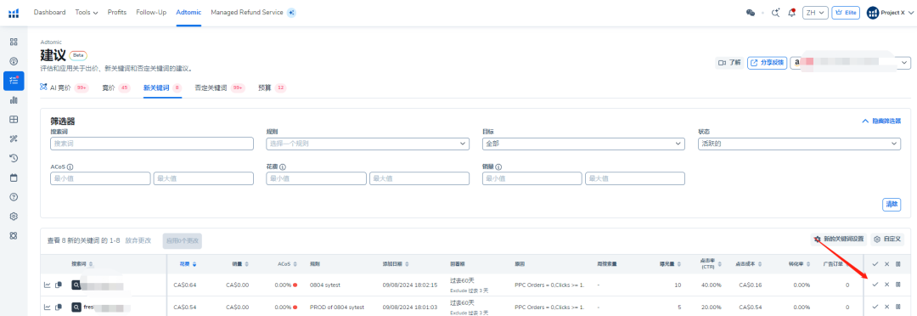Open the WeChat chat icon in header

click(x=751, y=12)
